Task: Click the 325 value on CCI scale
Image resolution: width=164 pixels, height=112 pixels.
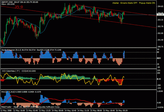Action: point(159,70)
